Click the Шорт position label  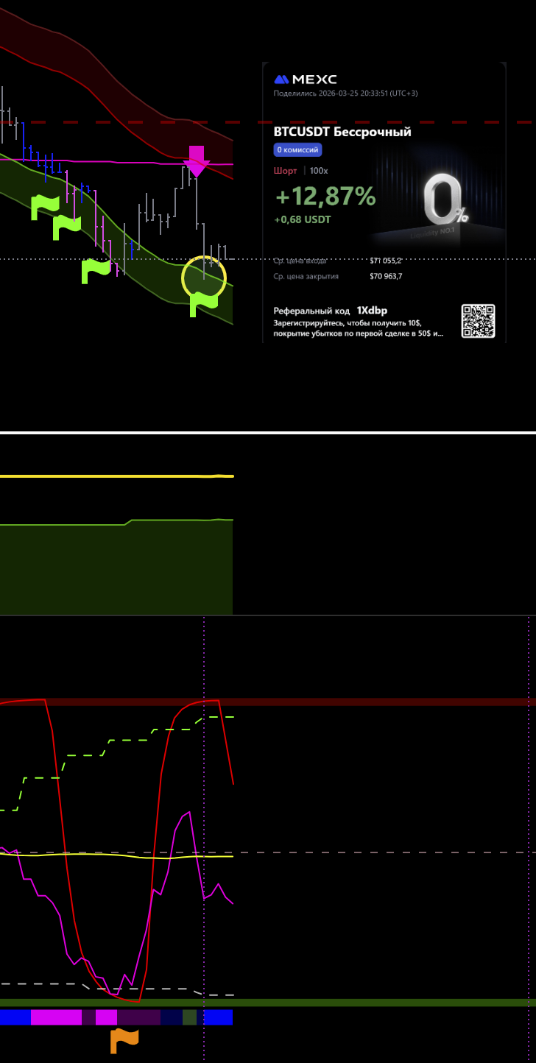[x=285, y=171]
